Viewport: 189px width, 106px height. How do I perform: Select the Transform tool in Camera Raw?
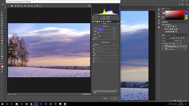pos(25,6)
